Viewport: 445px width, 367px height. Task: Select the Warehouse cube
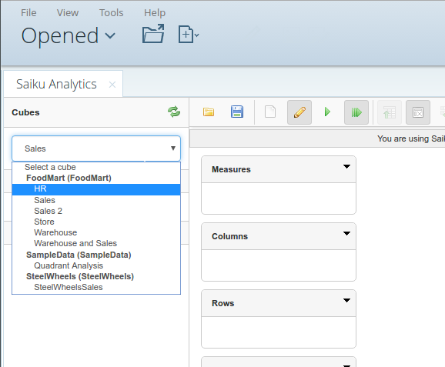96,232
